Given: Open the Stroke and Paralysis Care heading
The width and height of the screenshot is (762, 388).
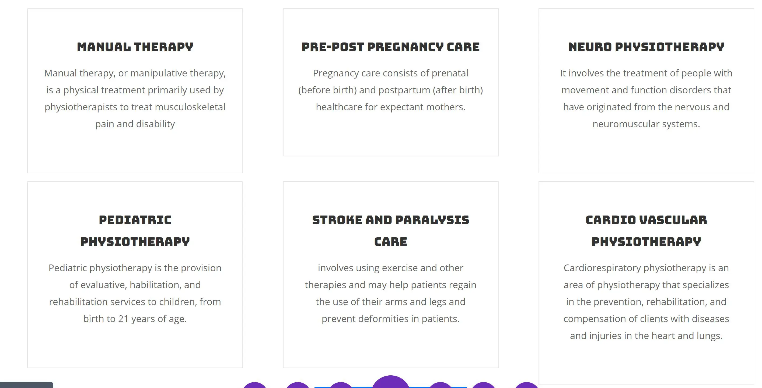Looking at the screenshot, I should (390, 231).
